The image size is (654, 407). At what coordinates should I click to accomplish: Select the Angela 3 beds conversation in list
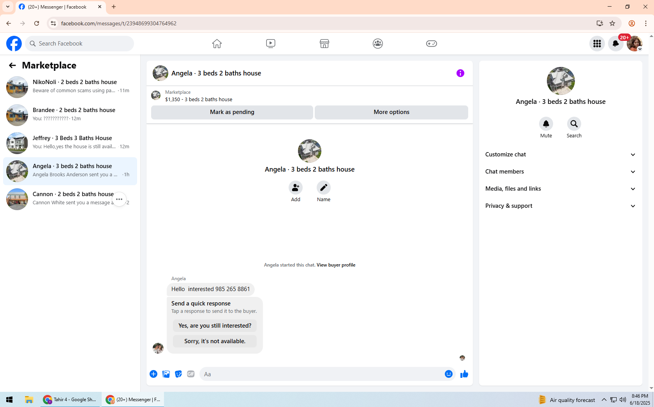70,170
